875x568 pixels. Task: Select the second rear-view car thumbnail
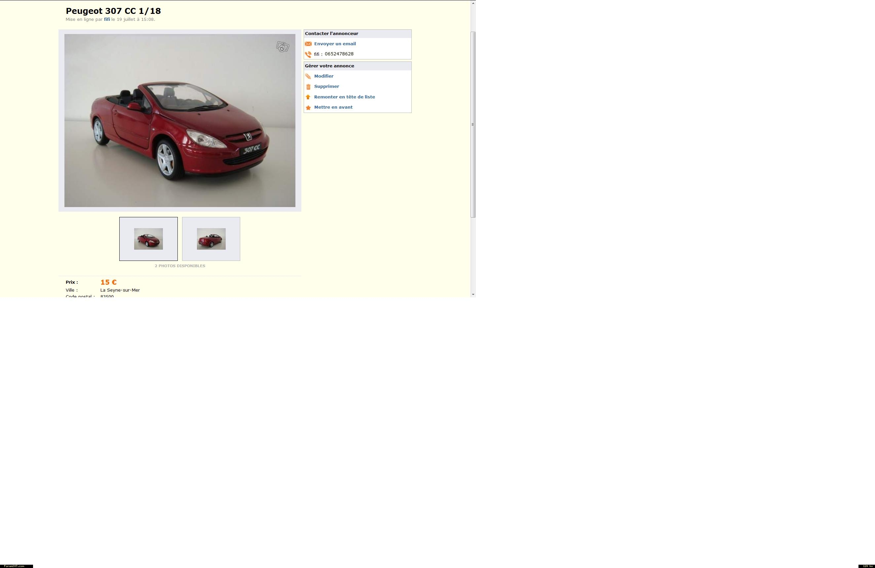[211, 239]
